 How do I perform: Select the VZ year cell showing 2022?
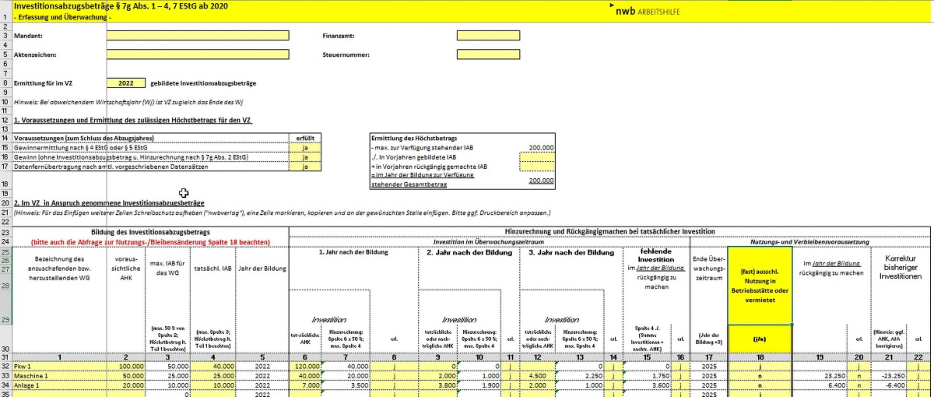pyautogui.click(x=126, y=83)
